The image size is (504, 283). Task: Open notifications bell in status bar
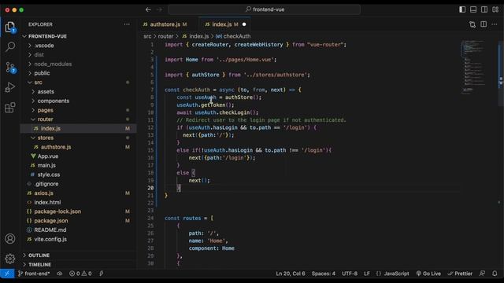(495, 274)
